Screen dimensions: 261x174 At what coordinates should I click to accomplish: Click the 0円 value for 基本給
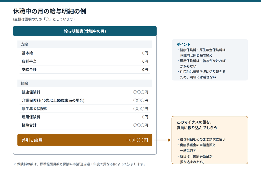tap(145, 53)
